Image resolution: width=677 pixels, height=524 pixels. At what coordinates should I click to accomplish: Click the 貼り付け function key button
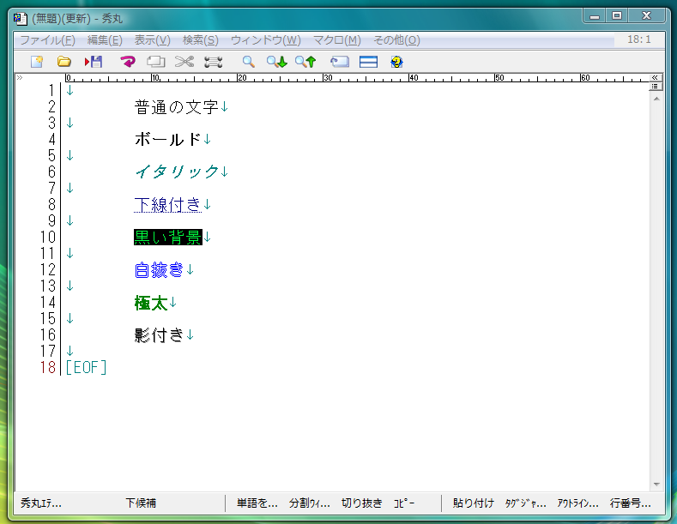(473, 503)
